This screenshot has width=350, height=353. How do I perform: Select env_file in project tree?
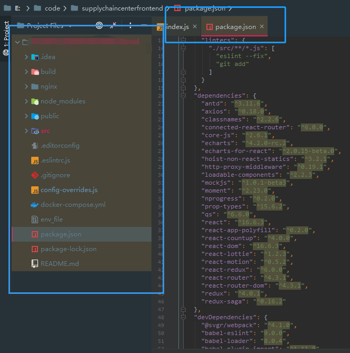(x=52, y=220)
